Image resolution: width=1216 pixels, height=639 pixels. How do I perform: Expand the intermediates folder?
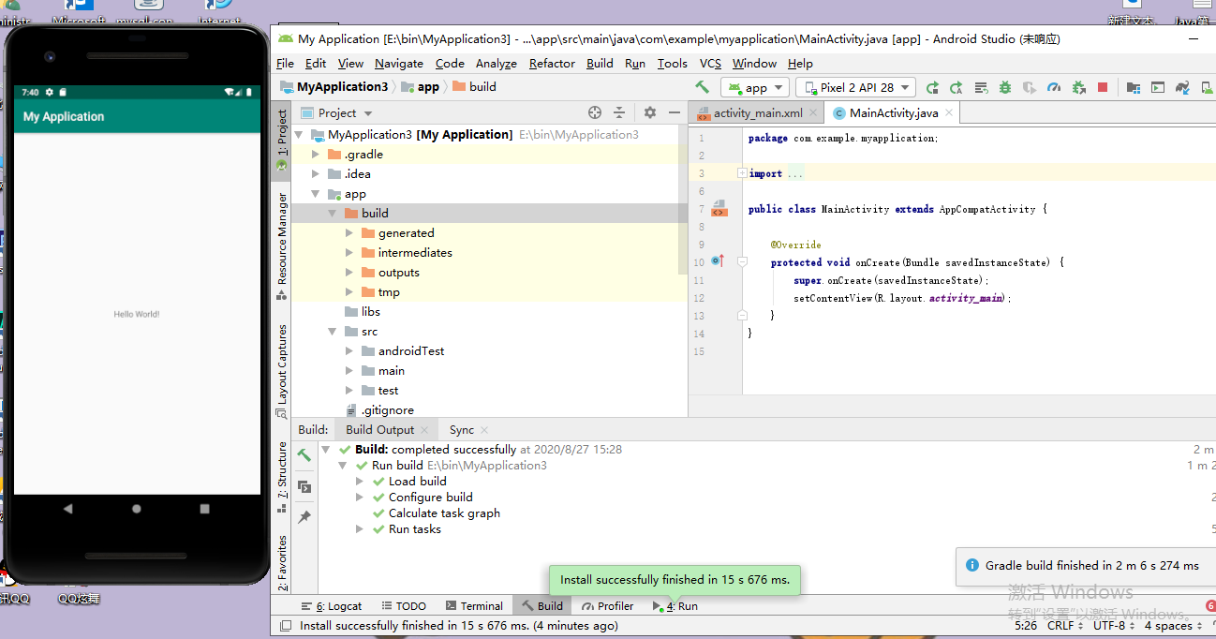(x=349, y=252)
